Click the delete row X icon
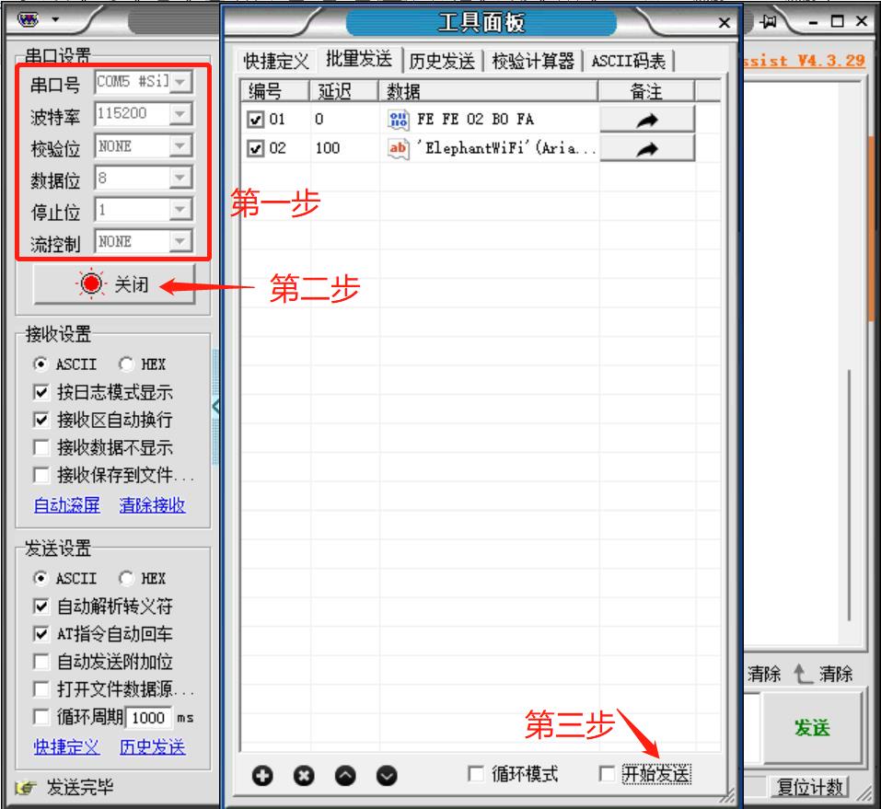The height and width of the screenshot is (809, 881). [x=304, y=776]
